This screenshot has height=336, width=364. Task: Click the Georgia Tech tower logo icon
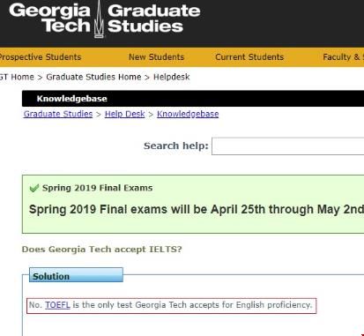tap(99, 19)
